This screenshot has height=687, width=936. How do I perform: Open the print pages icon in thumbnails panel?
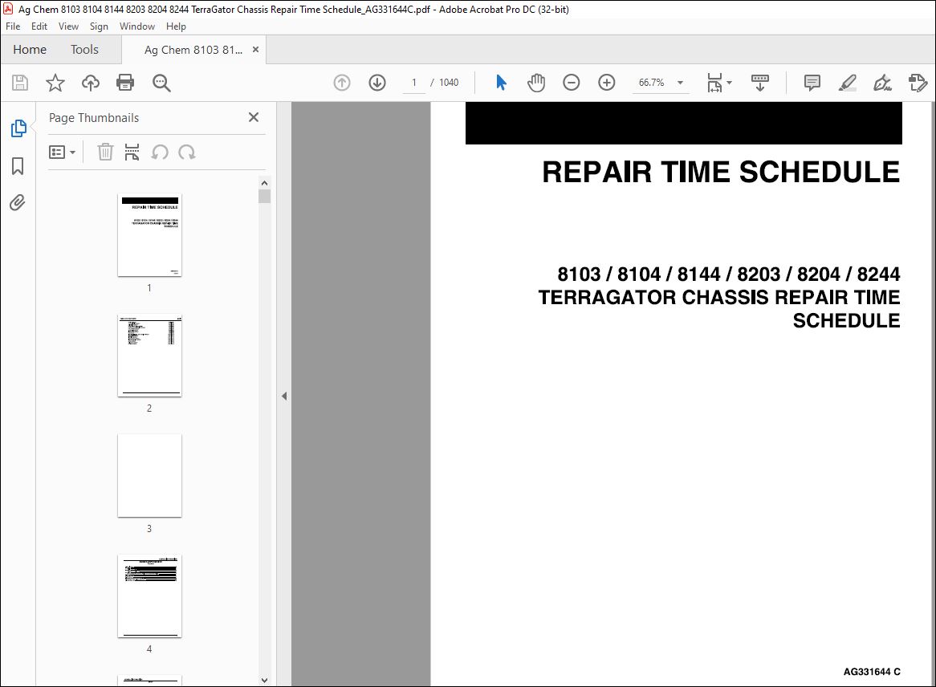point(132,152)
